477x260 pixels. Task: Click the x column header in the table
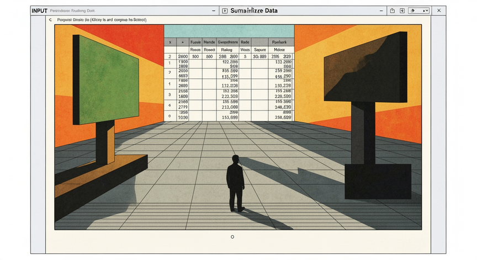pos(170,43)
